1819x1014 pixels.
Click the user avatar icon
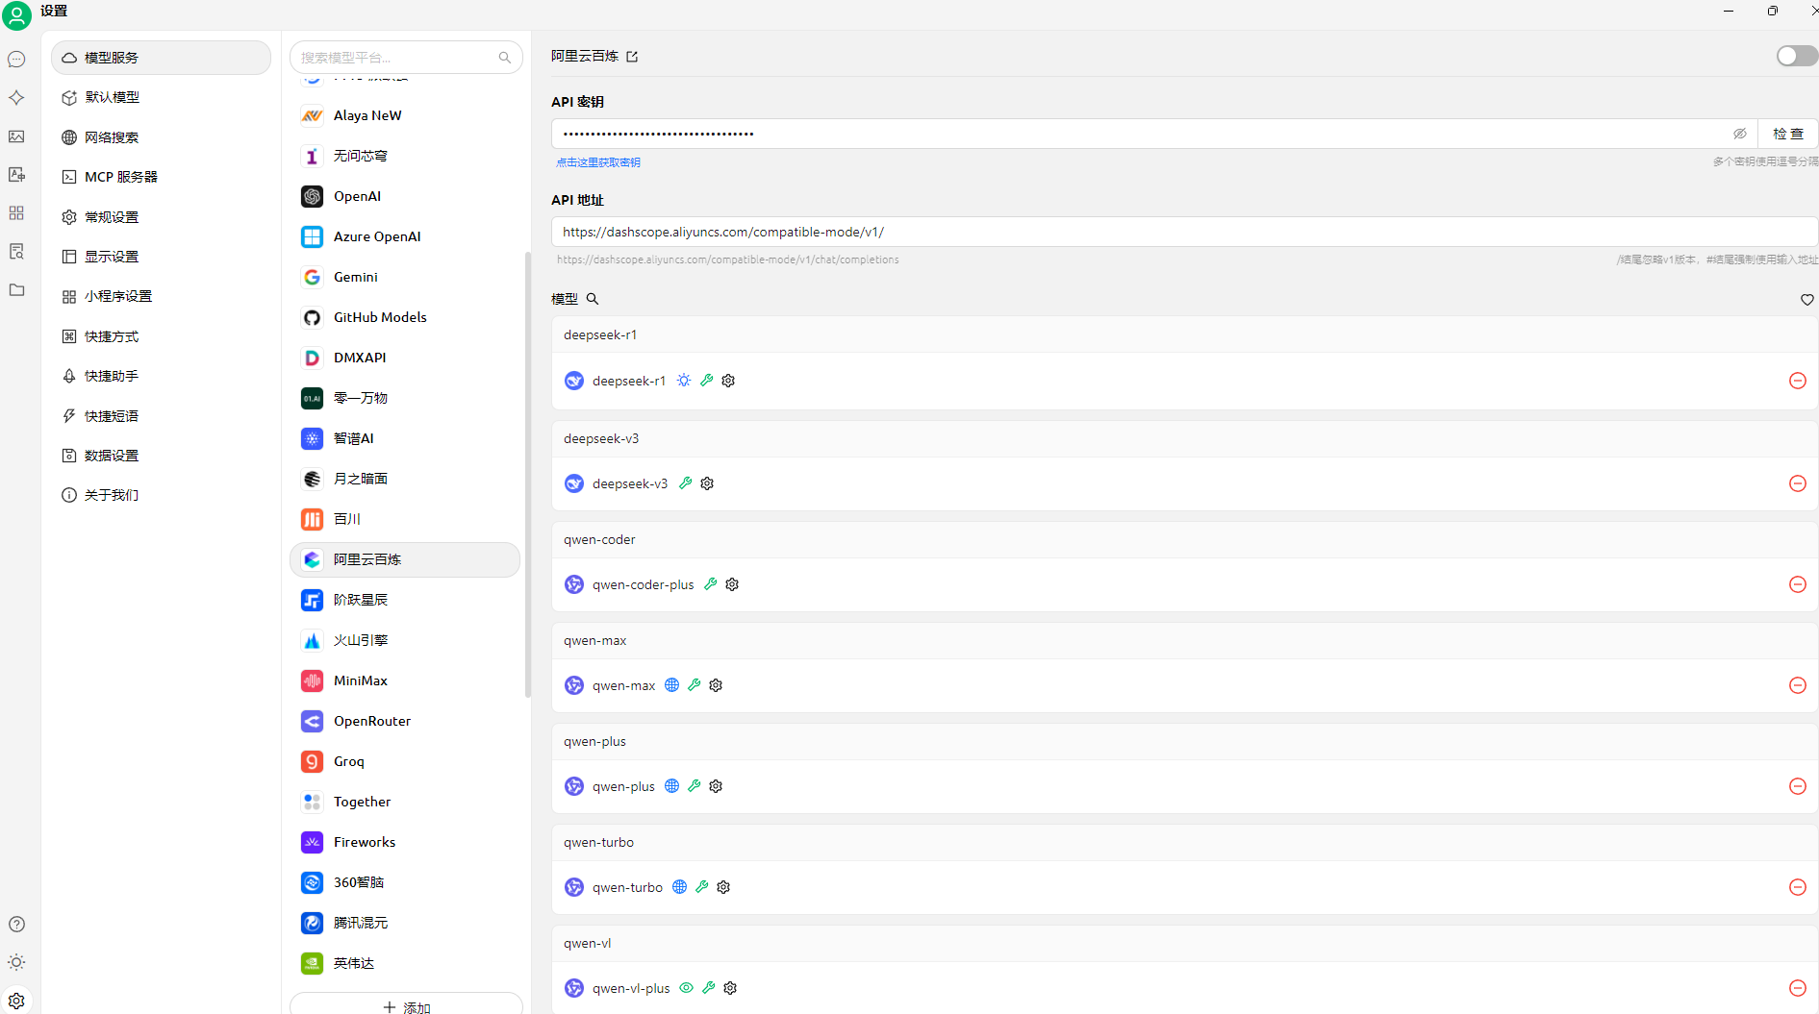point(16,15)
